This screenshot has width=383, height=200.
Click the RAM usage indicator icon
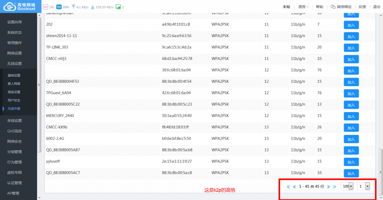pyautogui.click(x=59, y=7)
